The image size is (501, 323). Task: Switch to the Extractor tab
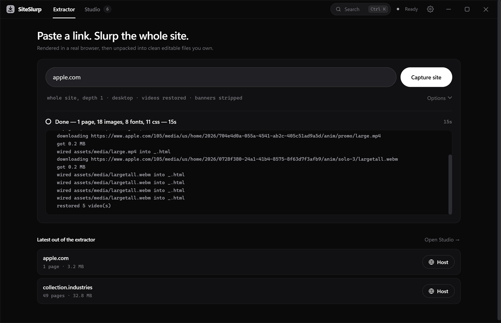coord(64,9)
